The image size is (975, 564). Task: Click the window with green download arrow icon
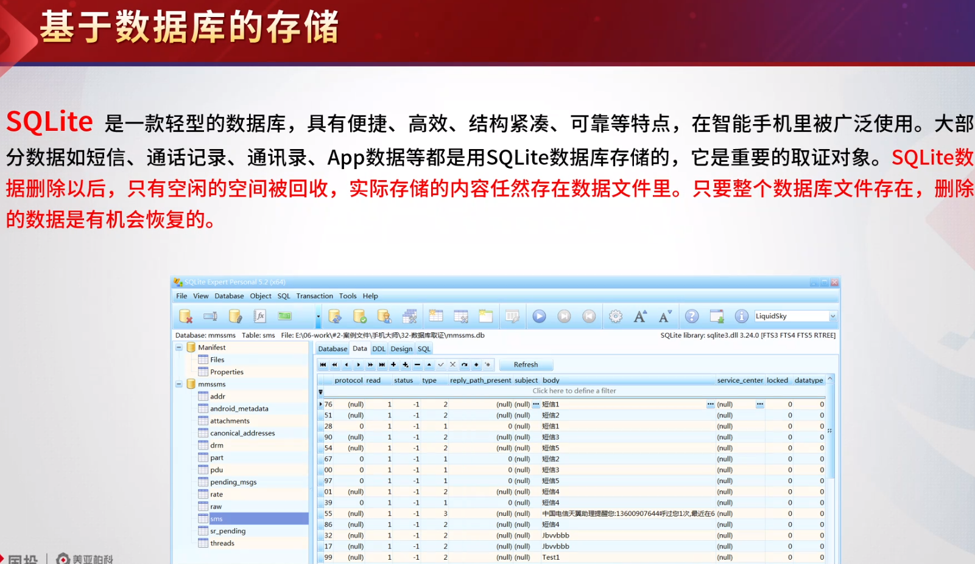(x=717, y=316)
